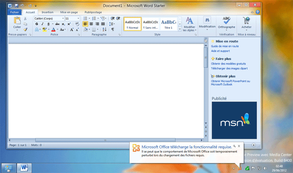Open Obtenir Microsoft PowerPoint ou Outlook link
The height and width of the screenshot is (173, 293).
pos(230,83)
